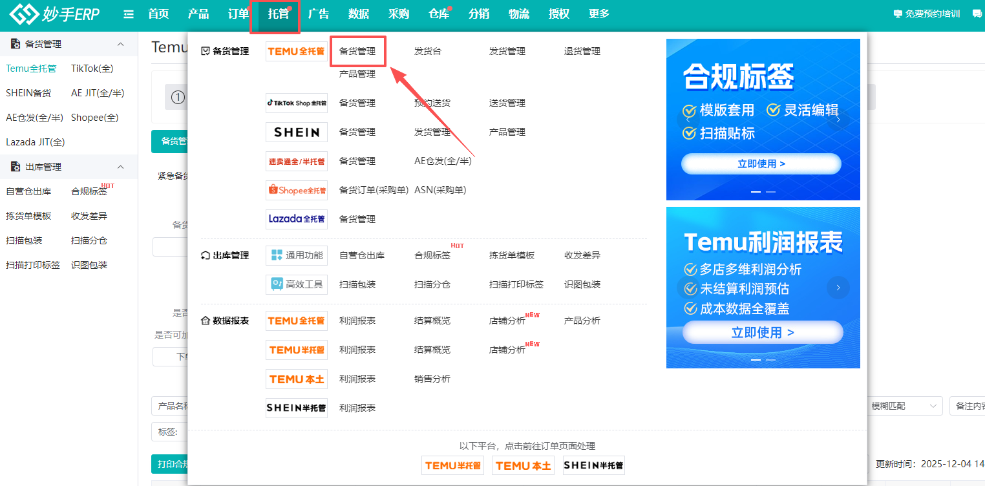Select the Shopee全托管 platform logo
This screenshot has width=985, height=486.
point(297,190)
